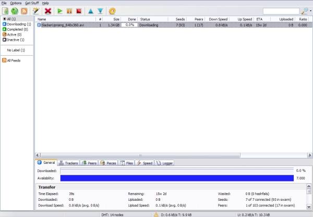Viewport: 313px width, 217px height.
Task: Select SlackerUprising_640x360.avi torrent row
Action: coord(174,25)
